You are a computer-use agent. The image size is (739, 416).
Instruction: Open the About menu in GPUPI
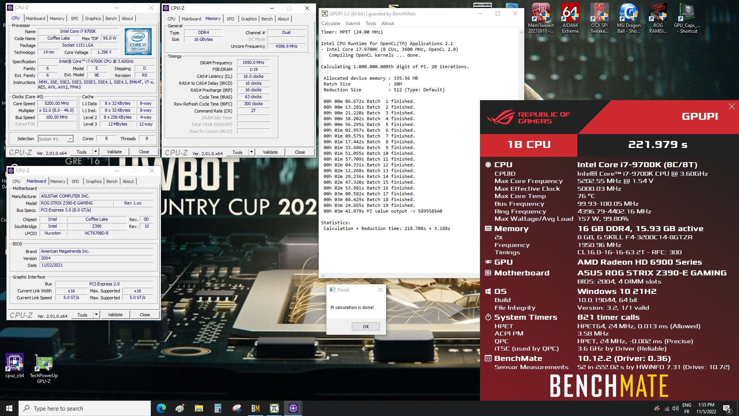click(388, 23)
